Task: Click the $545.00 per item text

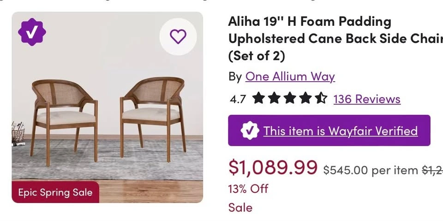Action: coord(370,170)
